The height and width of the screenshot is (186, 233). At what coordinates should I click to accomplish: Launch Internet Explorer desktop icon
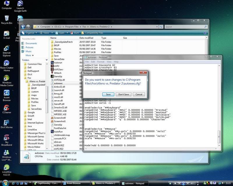[x=7, y=51]
